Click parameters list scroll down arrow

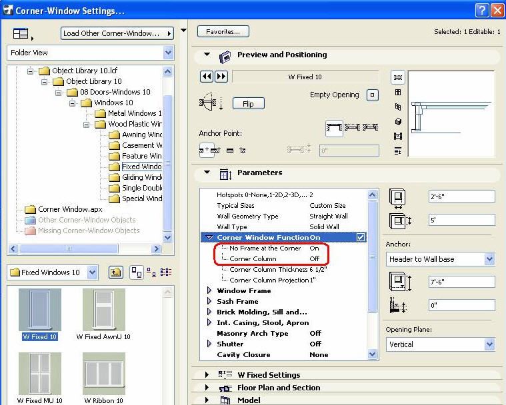[x=372, y=354]
